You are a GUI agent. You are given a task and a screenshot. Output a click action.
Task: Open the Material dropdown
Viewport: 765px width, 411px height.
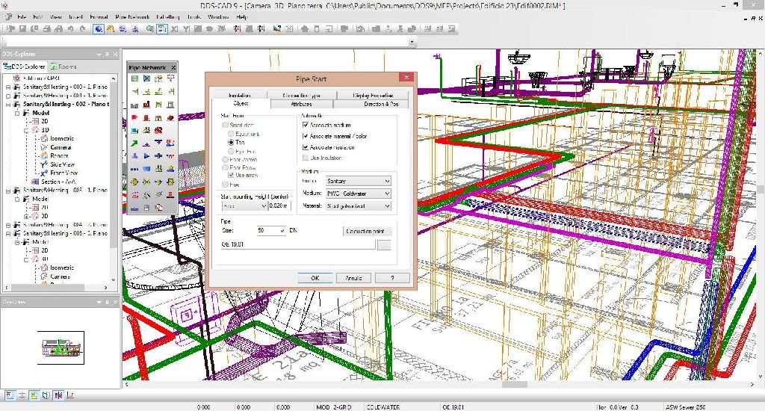358,206
